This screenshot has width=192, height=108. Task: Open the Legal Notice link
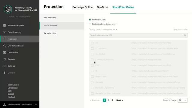click(13, 88)
